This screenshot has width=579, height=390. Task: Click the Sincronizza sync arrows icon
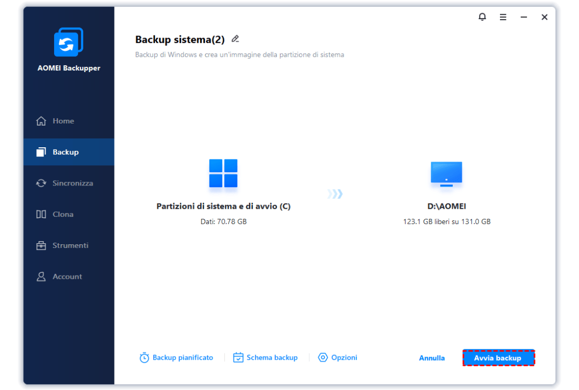pyautogui.click(x=41, y=183)
